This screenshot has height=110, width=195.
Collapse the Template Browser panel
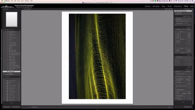[x=3, y=30]
